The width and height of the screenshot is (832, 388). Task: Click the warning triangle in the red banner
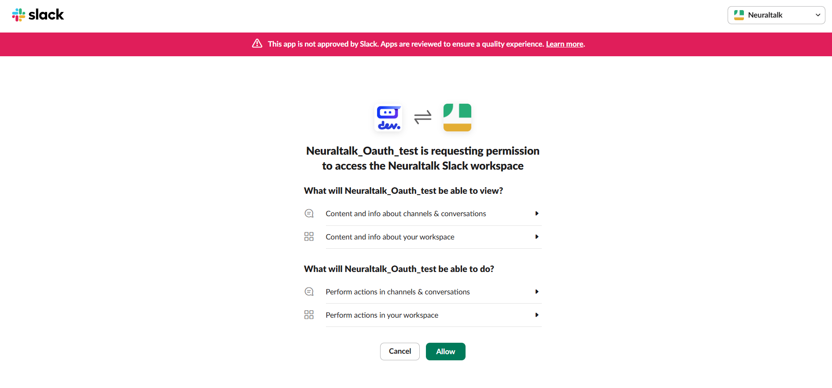click(x=257, y=44)
